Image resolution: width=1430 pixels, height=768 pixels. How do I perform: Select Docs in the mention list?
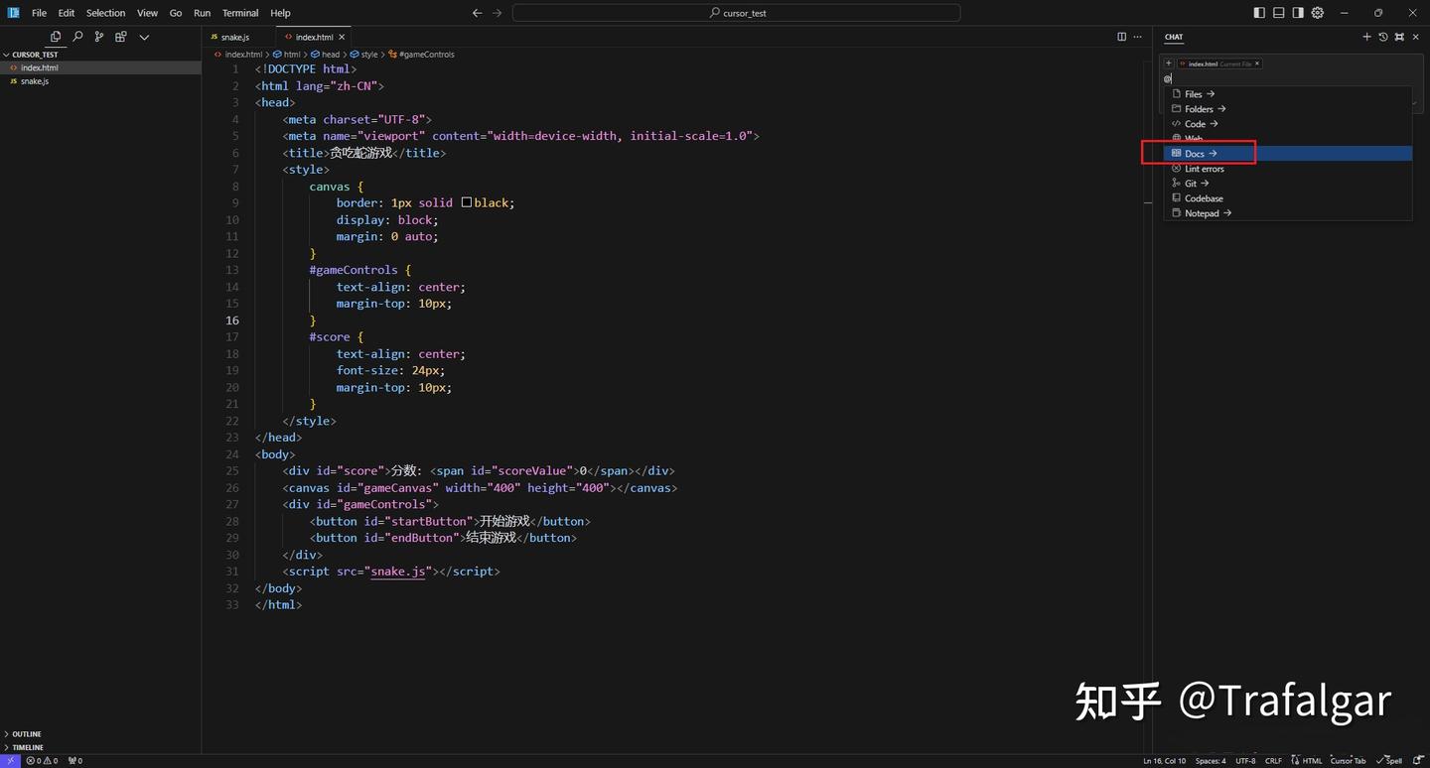[1194, 154]
